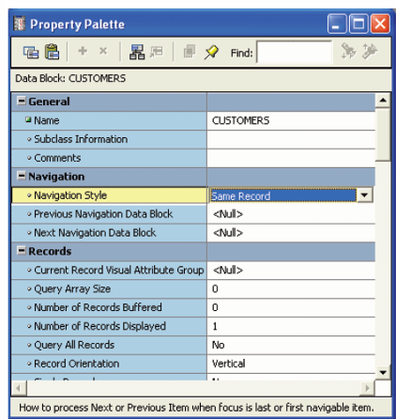Click the Query Array Size value 0
The image size is (396, 420).
tap(291, 288)
